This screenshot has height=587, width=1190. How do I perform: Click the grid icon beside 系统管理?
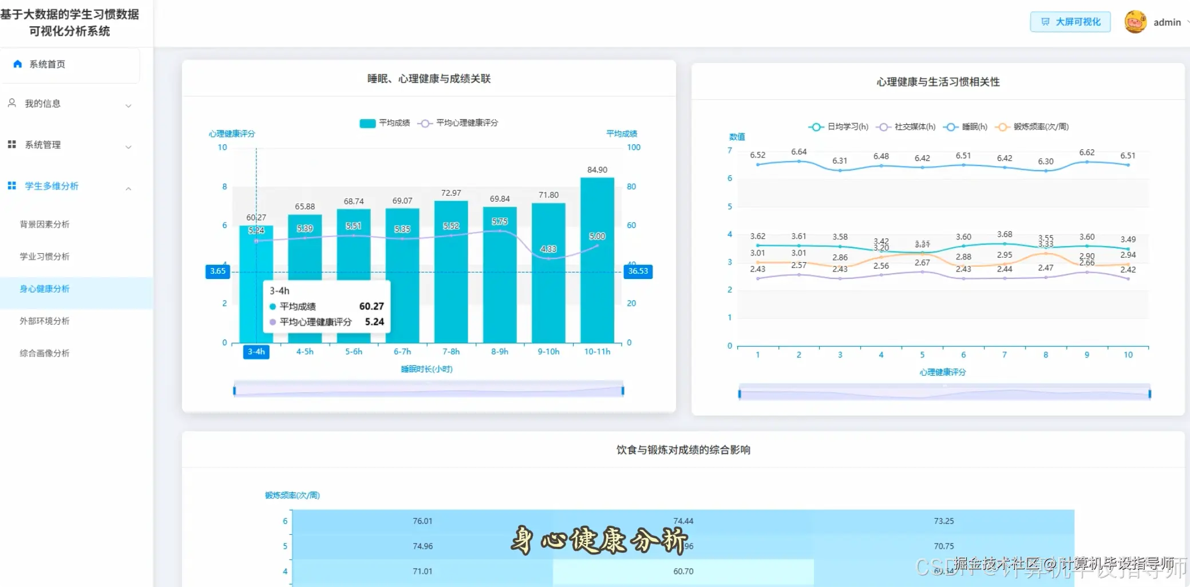click(11, 145)
